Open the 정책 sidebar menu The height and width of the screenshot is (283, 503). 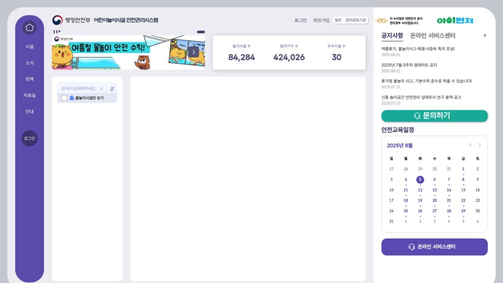(29, 79)
